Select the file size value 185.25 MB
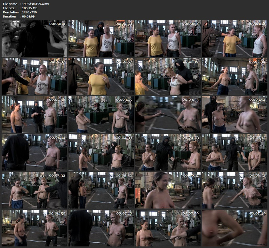 tap(30, 8)
